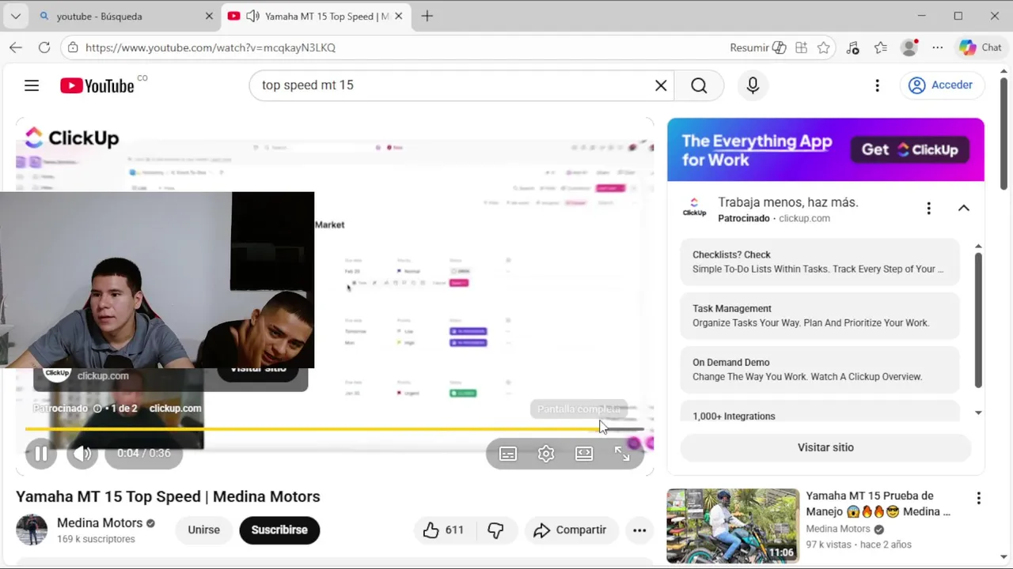Open Copilot Chat sidebar
The image size is (1013, 569).
tap(981, 47)
